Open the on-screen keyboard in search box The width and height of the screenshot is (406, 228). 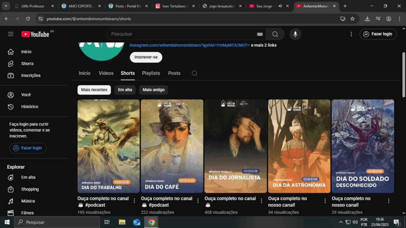[x=260, y=34]
